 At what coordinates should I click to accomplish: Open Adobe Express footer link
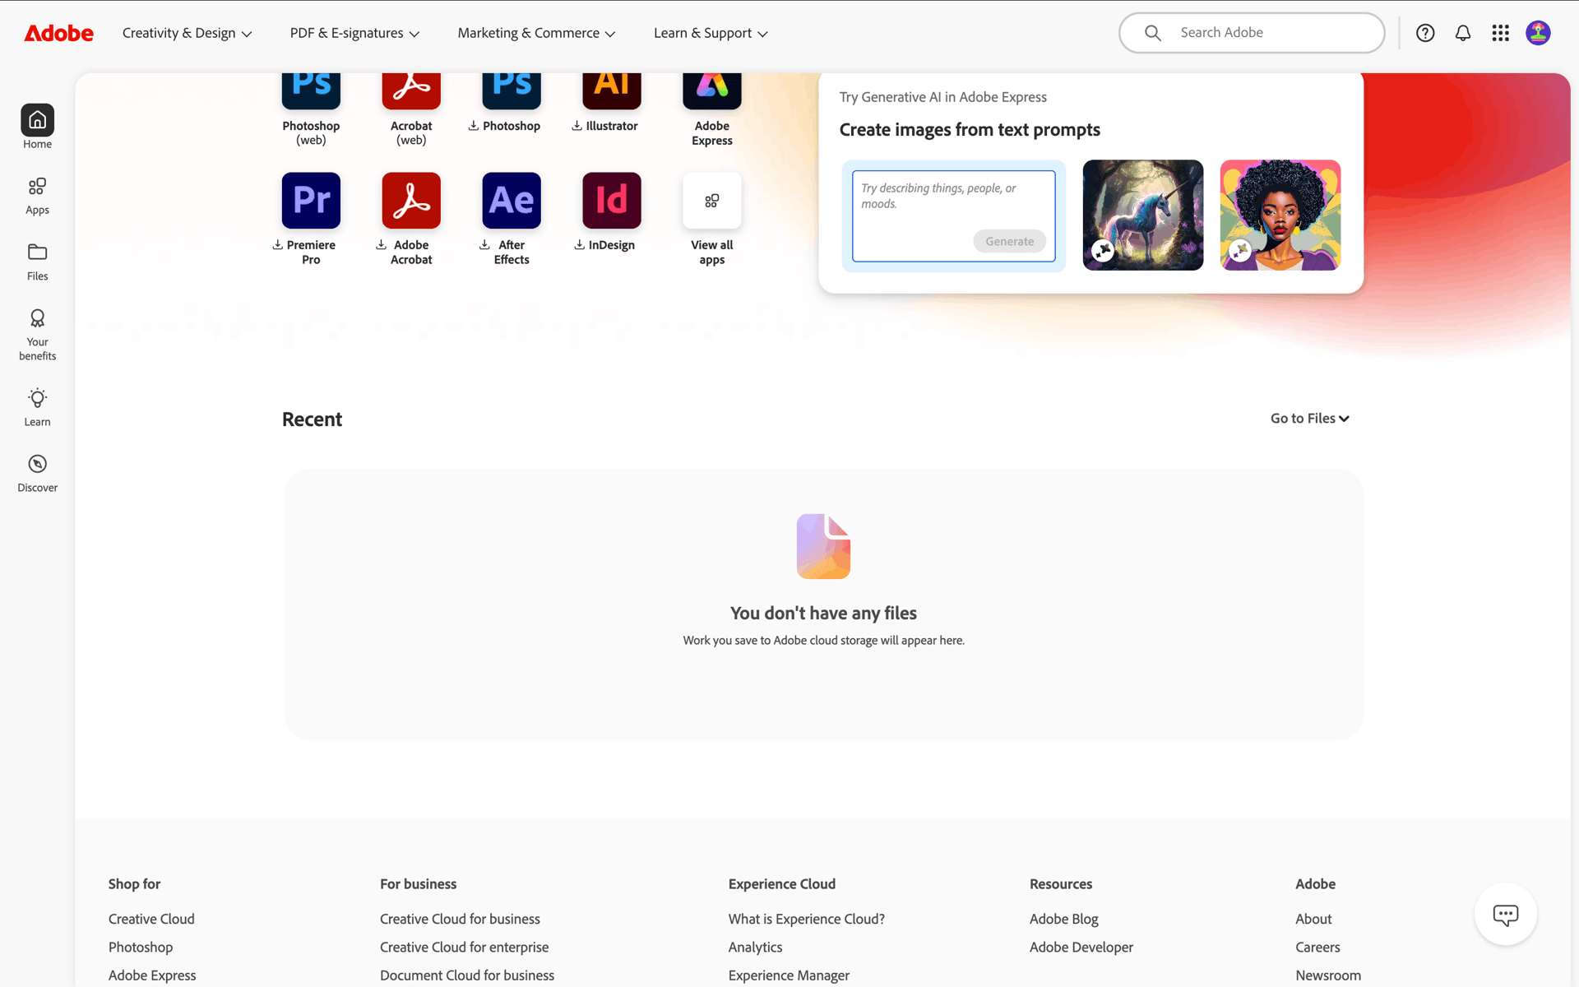(152, 975)
